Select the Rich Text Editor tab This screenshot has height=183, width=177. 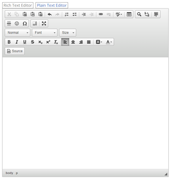coord(18,5)
